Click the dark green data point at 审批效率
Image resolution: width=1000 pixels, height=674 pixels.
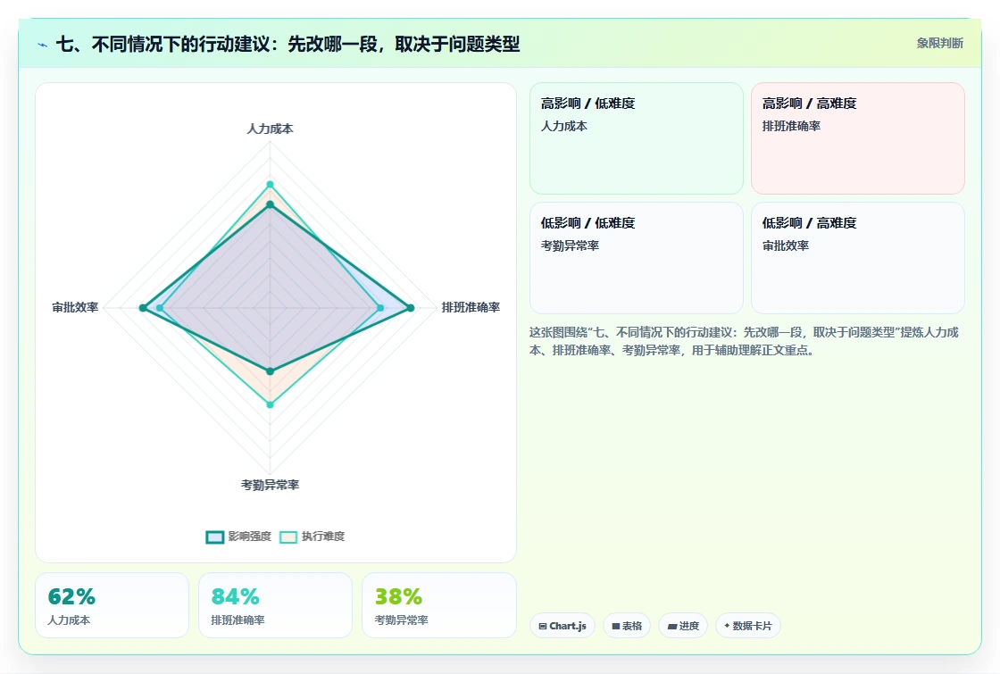143,308
